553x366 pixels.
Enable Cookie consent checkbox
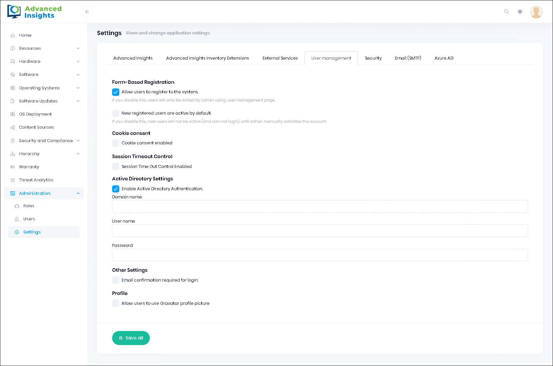click(x=116, y=143)
